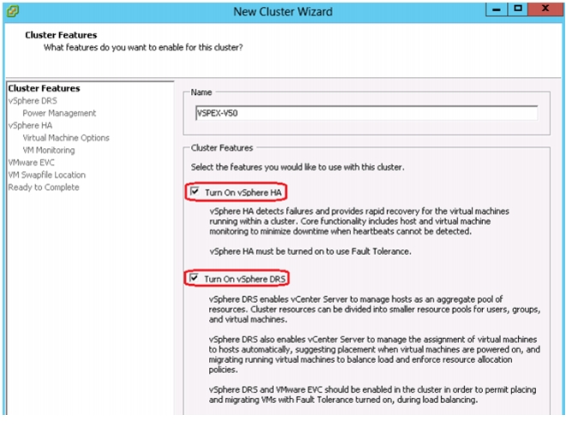
Task: Click paragraph 'vSphere DRS also enables vCenter'
Action: [x=374, y=354]
